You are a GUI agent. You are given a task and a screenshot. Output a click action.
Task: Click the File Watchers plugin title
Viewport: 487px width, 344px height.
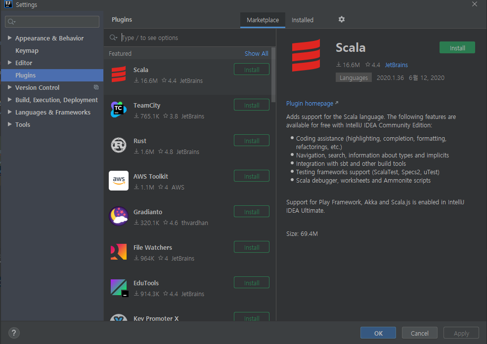click(x=152, y=247)
